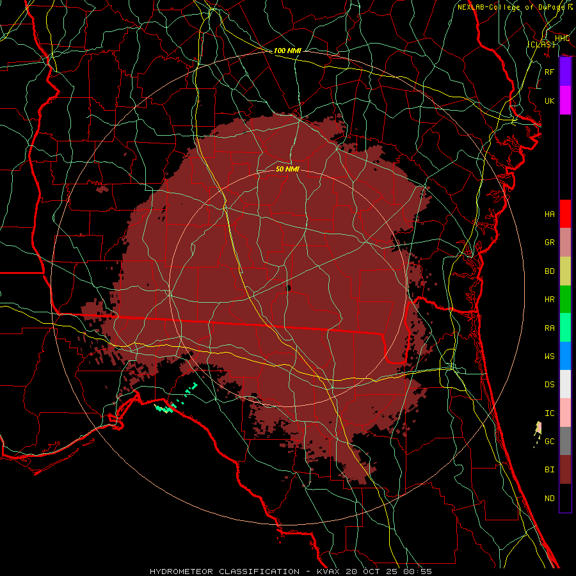
Task: Click the purple RF legend color swatch
Action: [565, 72]
